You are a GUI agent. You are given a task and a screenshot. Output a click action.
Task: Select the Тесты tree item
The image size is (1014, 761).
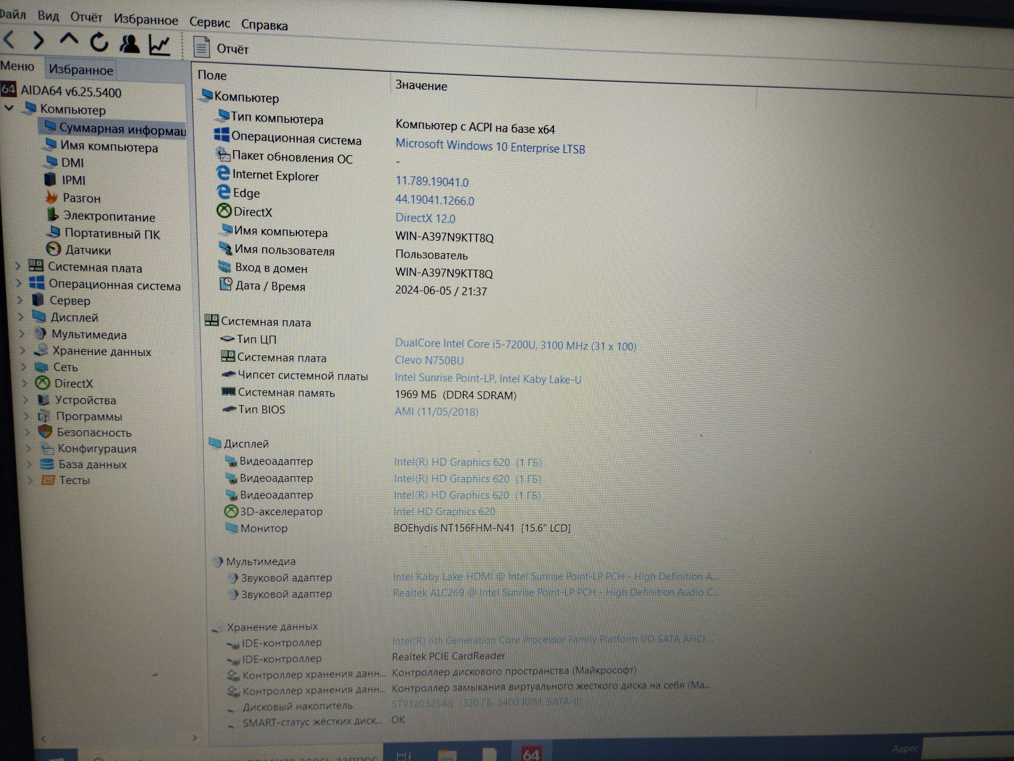[x=66, y=480]
